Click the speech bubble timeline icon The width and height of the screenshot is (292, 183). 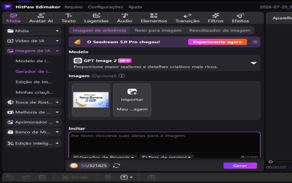[108, 177]
